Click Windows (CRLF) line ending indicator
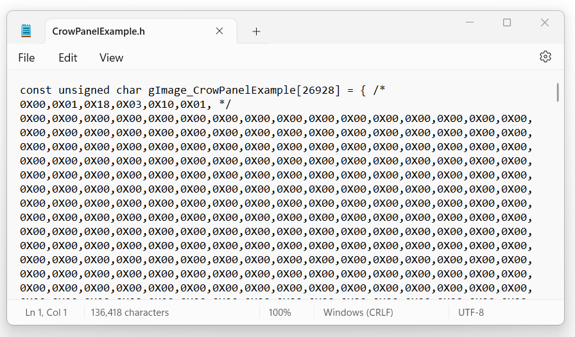Image resolution: width=575 pixels, height=337 pixels. 358,313
